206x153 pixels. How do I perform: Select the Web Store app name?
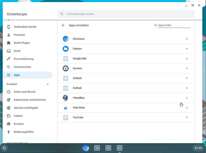click(79, 108)
